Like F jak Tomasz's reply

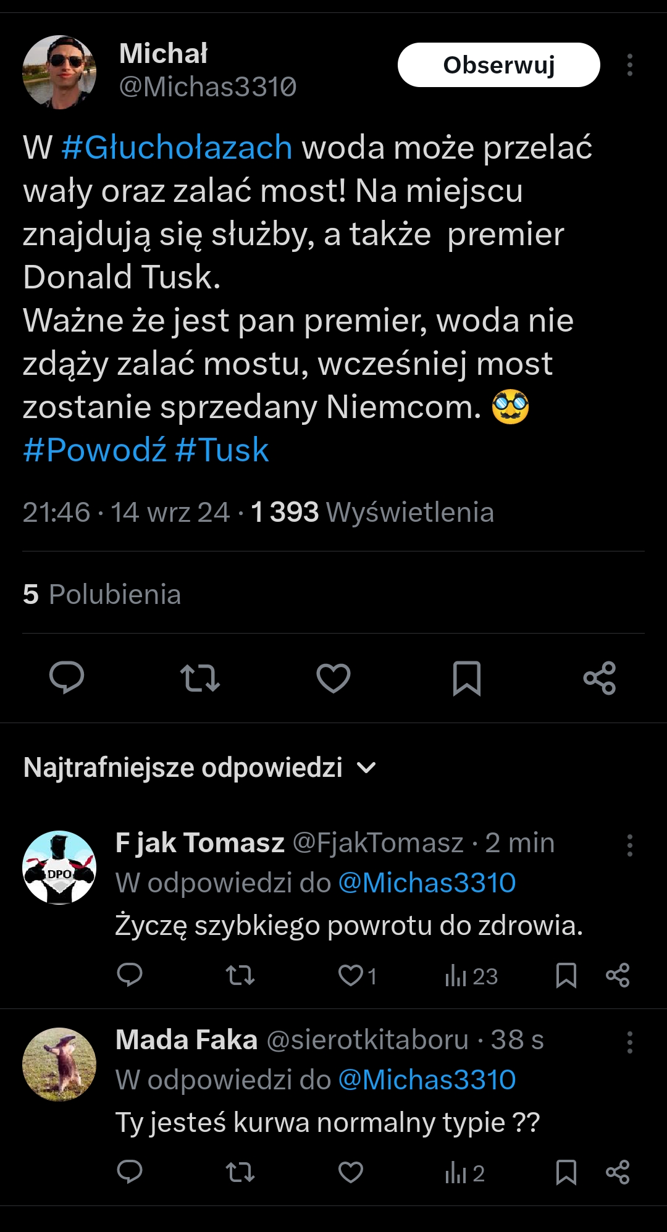[351, 975]
